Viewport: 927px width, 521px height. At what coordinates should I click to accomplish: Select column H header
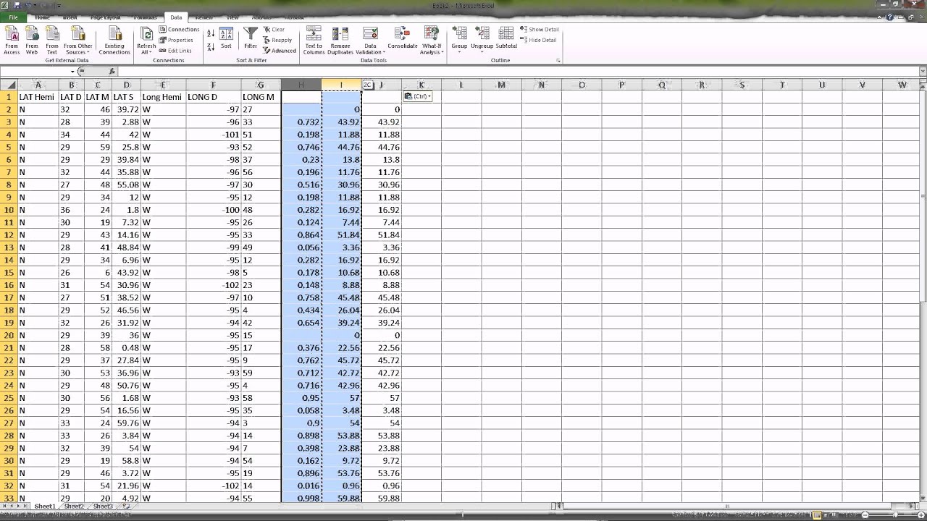pyautogui.click(x=301, y=85)
